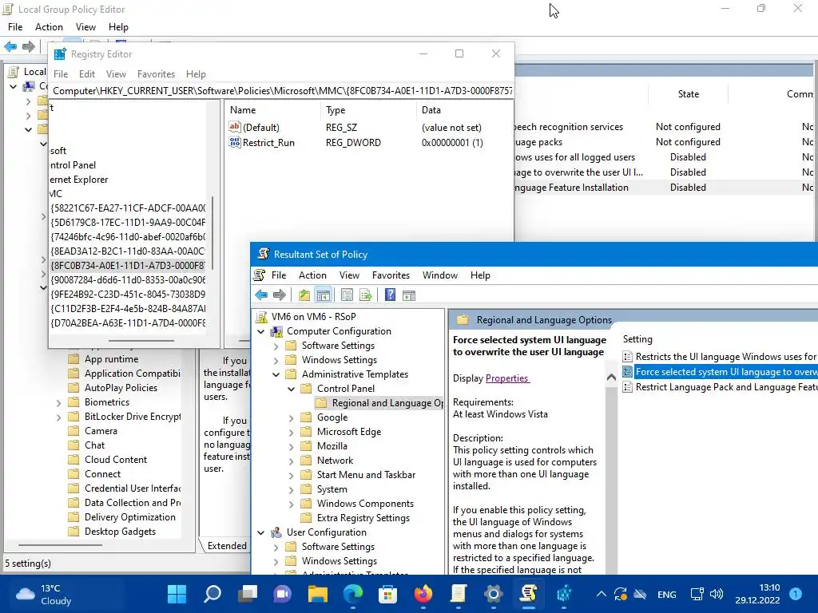Expand the Windows Components node in RSoP
Image resolution: width=818 pixels, height=613 pixels.
pos(291,504)
